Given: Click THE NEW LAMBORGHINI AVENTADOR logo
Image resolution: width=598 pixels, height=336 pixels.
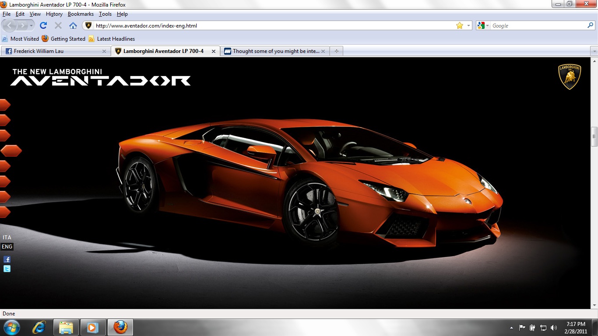Looking at the screenshot, I should [101, 77].
